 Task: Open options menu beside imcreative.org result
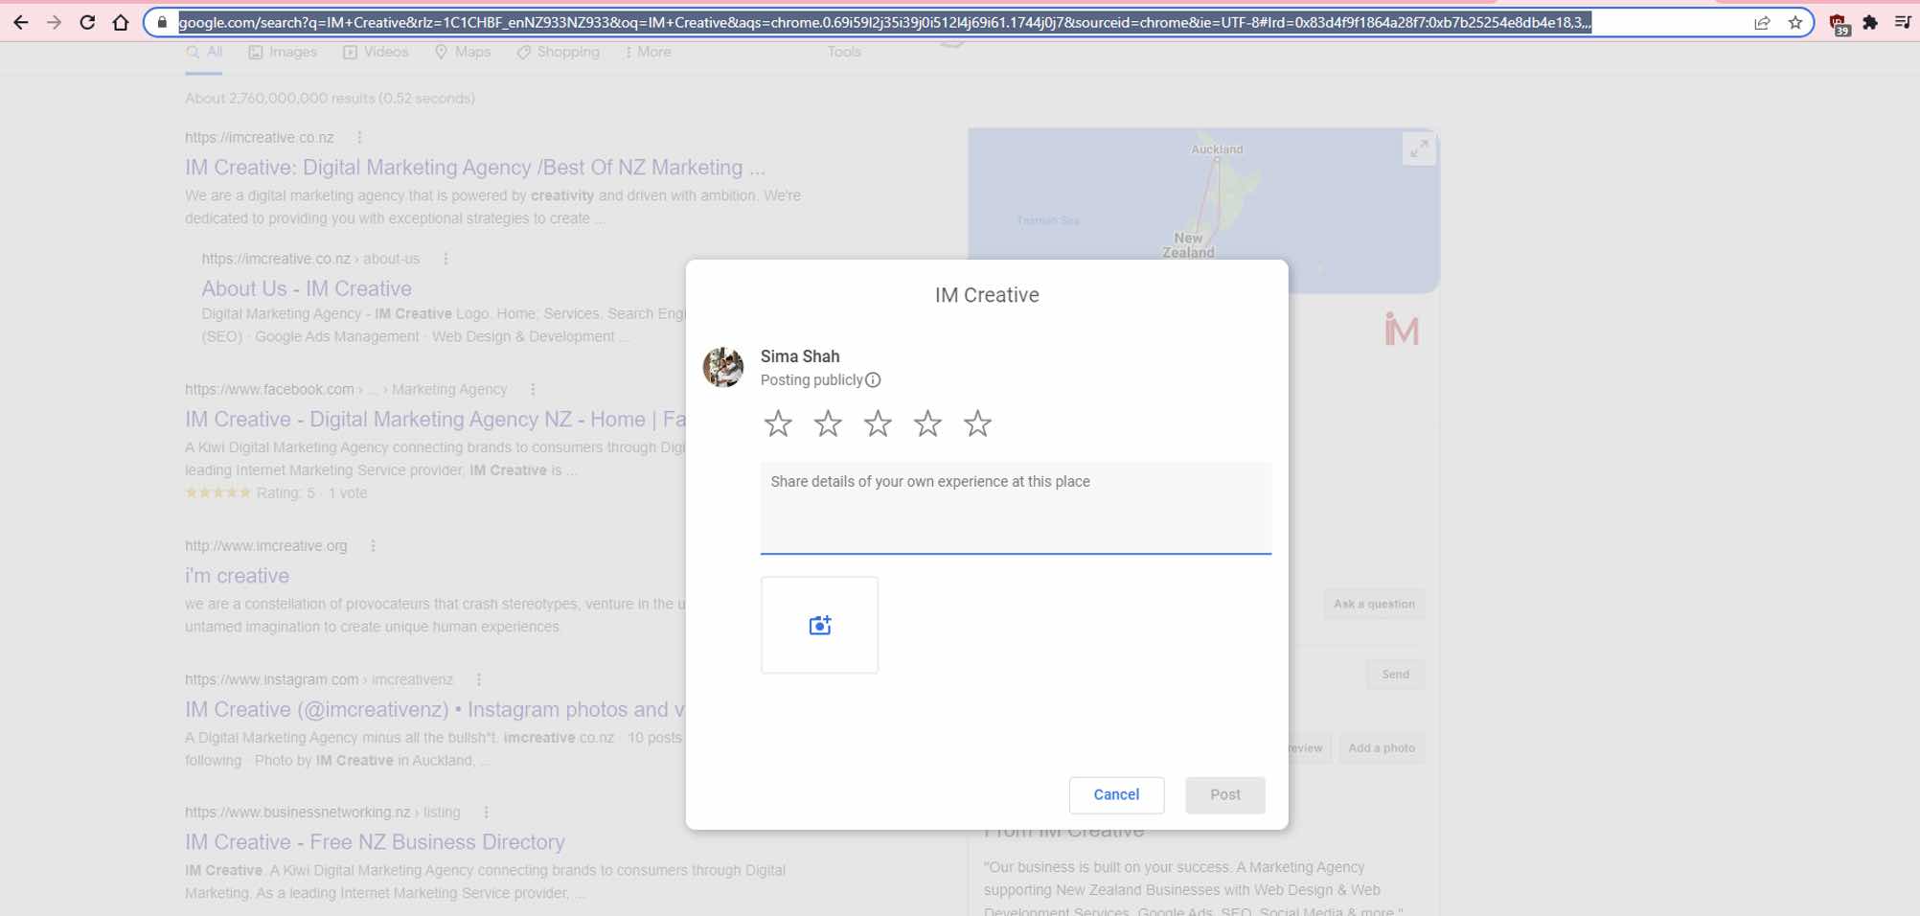tap(373, 545)
